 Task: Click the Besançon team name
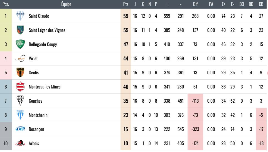point(36,129)
